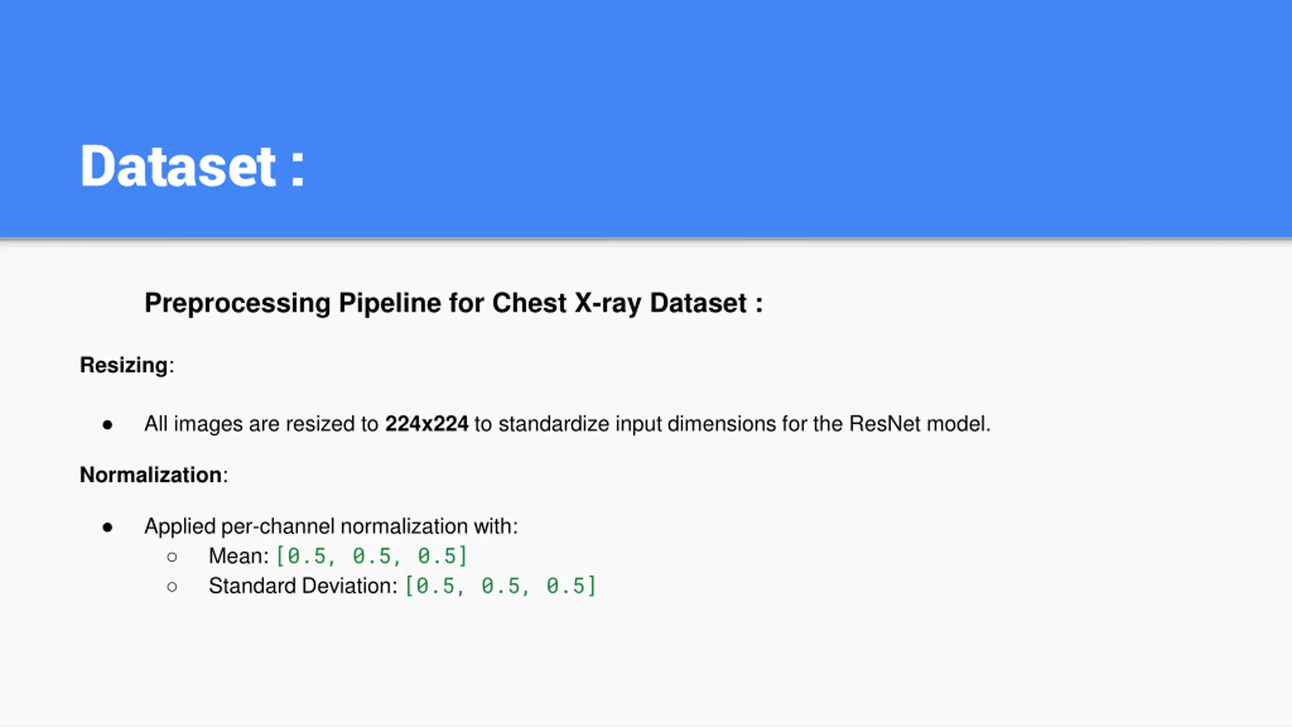
Task: Click bullet point before "All images"
Action: click(x=107, y=425)
